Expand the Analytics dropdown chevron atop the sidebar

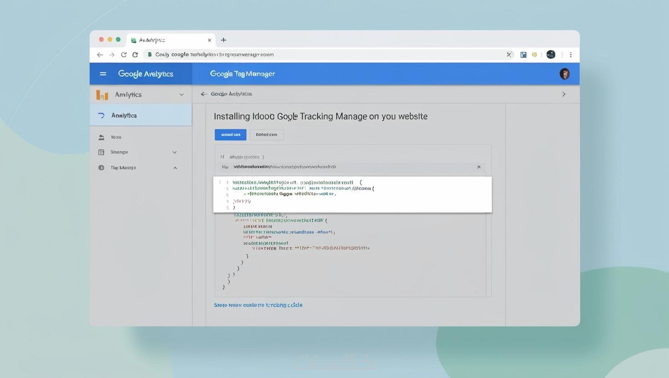(x=181, y=94)
